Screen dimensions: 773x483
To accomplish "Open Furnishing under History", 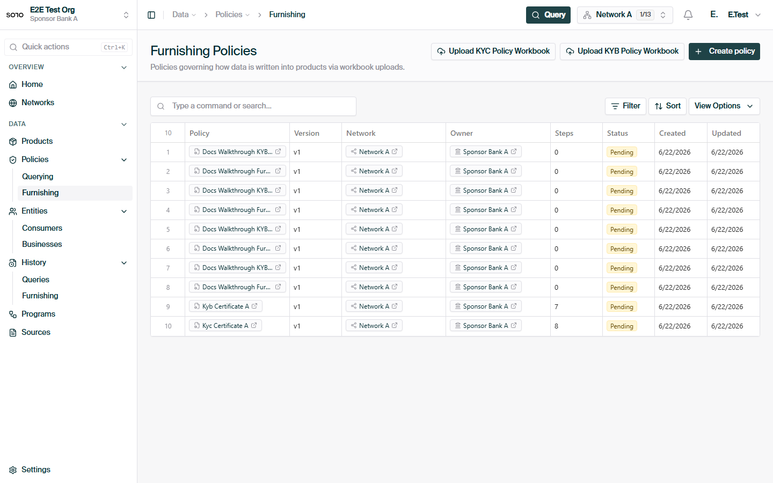I will click(x=75, y=296).
